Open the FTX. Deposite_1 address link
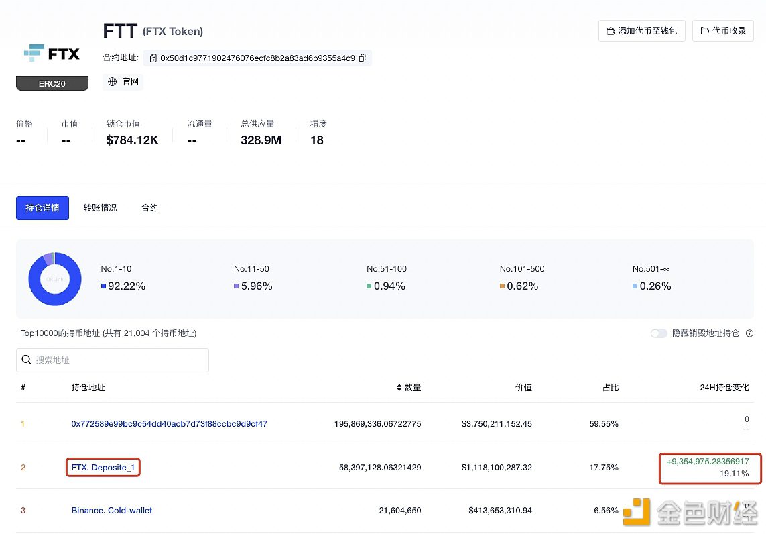The width and height of the screenshot is (766, 534). [103, 467]
